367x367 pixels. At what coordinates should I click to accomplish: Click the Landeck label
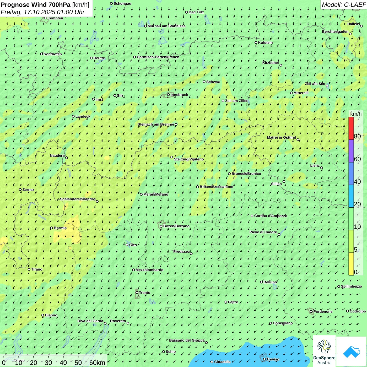[83, 116]
